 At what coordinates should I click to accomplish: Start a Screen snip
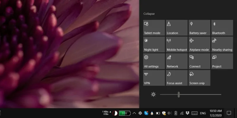(x=199, y=78)
